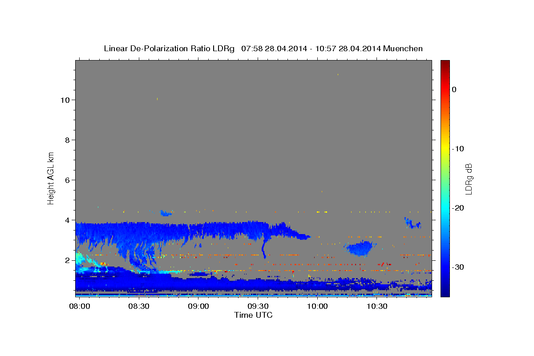Click the "Muenchen" location text in the title
534x356 pixels.
[x=403, y=49]
